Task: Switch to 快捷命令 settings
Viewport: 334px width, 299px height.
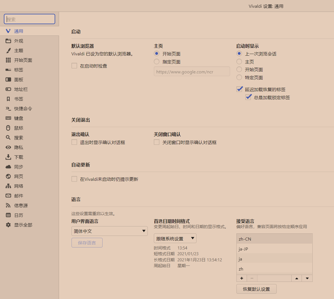Action: pyautogui.click(x=29, y=109)
